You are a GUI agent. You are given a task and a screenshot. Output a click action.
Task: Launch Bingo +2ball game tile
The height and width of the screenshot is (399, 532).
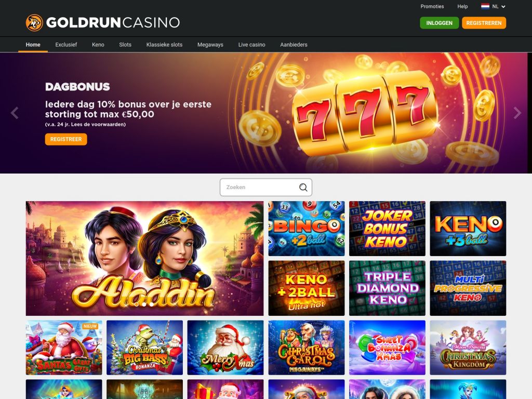coord(307,229)
